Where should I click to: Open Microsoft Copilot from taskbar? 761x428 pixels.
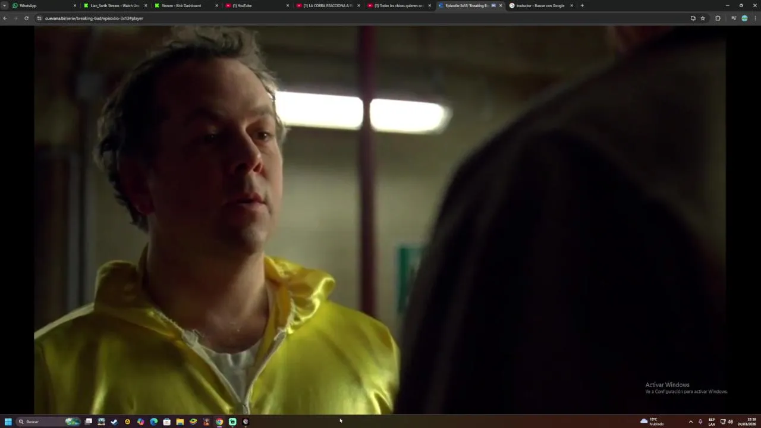[x=140, y=421]
